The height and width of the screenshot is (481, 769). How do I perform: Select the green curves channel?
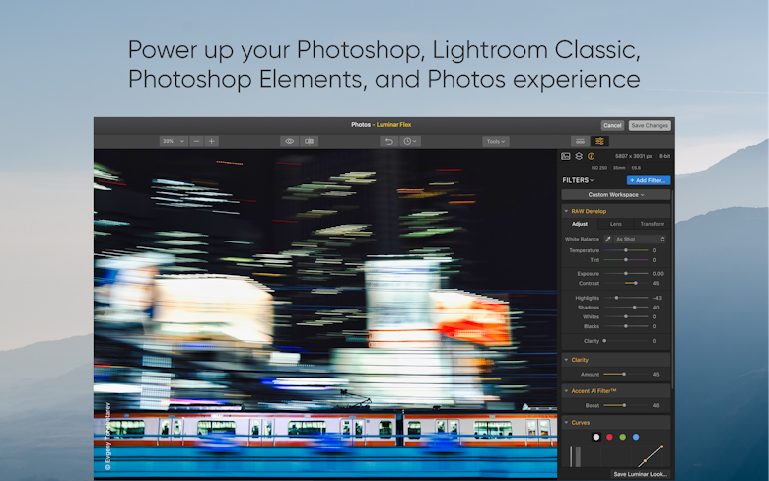(x=623, y=437)
